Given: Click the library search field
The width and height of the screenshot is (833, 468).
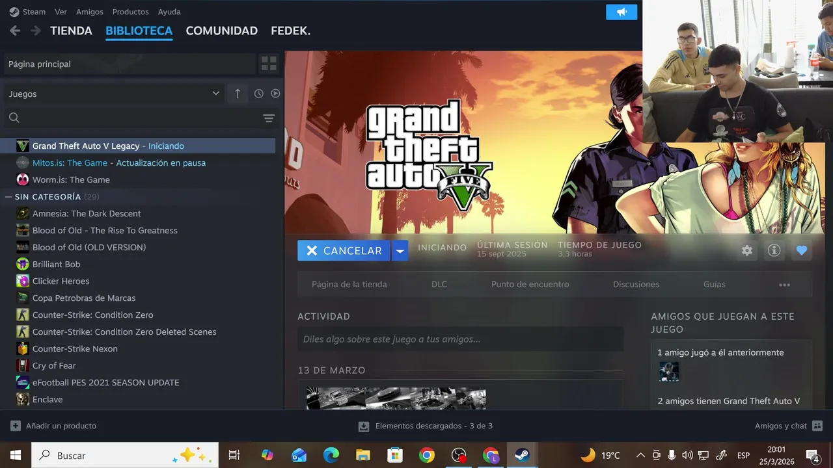Looking at the screenshot, I should [130, 118].
